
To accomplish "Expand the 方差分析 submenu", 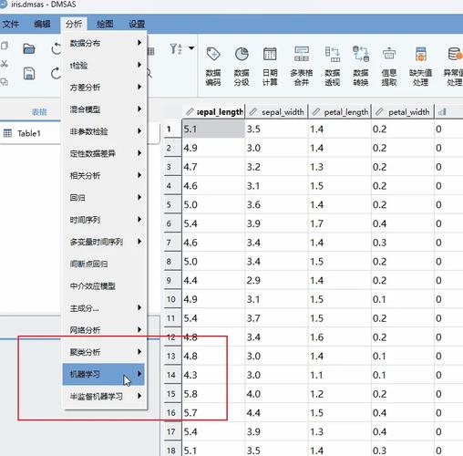I will [105, 88].
